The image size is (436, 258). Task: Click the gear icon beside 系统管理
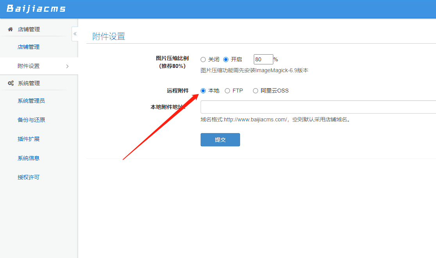pyautogui.click(x=11, y=83)
